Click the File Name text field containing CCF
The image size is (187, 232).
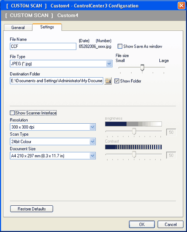(x=43, y=46)
